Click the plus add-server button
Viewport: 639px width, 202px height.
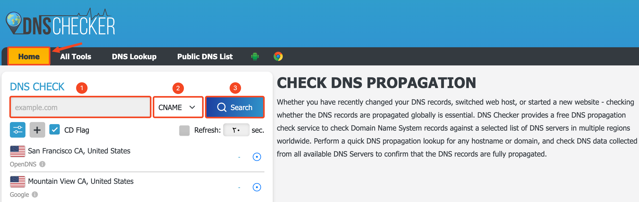pos(37,130)
